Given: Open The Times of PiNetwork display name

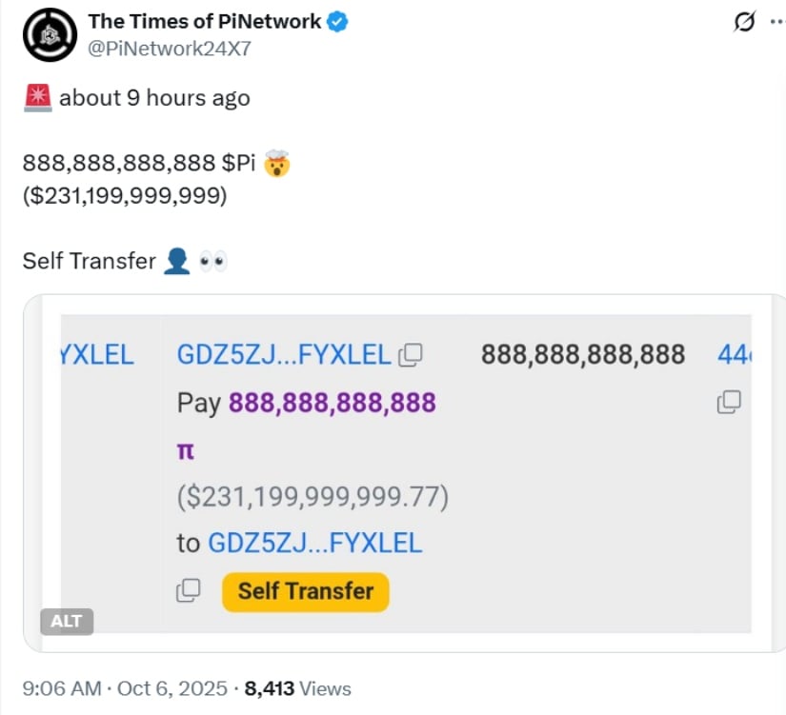Looking at the screenshot, I should point(205,22).
